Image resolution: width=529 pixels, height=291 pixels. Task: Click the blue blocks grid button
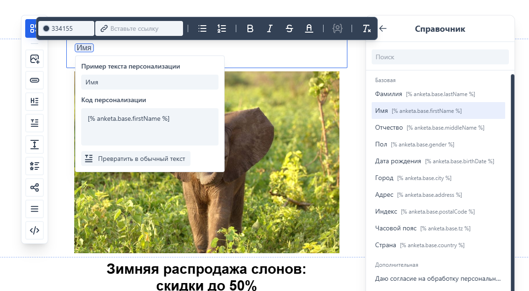(x=31, y=28)
